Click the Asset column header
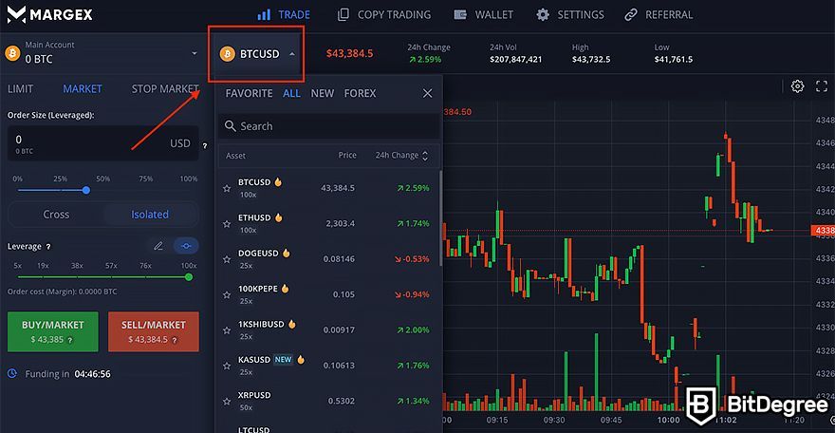The image size is (835, 433). point(235,156)
